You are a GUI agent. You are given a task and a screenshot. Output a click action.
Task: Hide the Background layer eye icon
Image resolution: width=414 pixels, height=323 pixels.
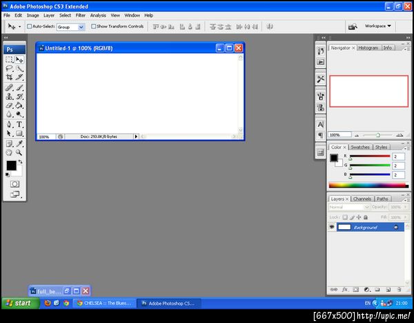pos(332,227)
